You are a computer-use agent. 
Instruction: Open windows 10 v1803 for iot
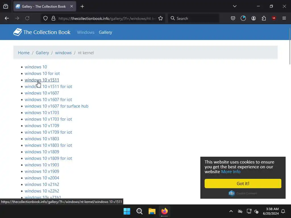[x=48, y=145]
